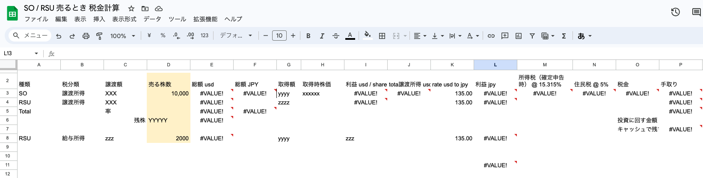Image resolution: width=703 pixels, height=178 pixels.
Task: Open the 編集 menu
Action: coord(61,19)
